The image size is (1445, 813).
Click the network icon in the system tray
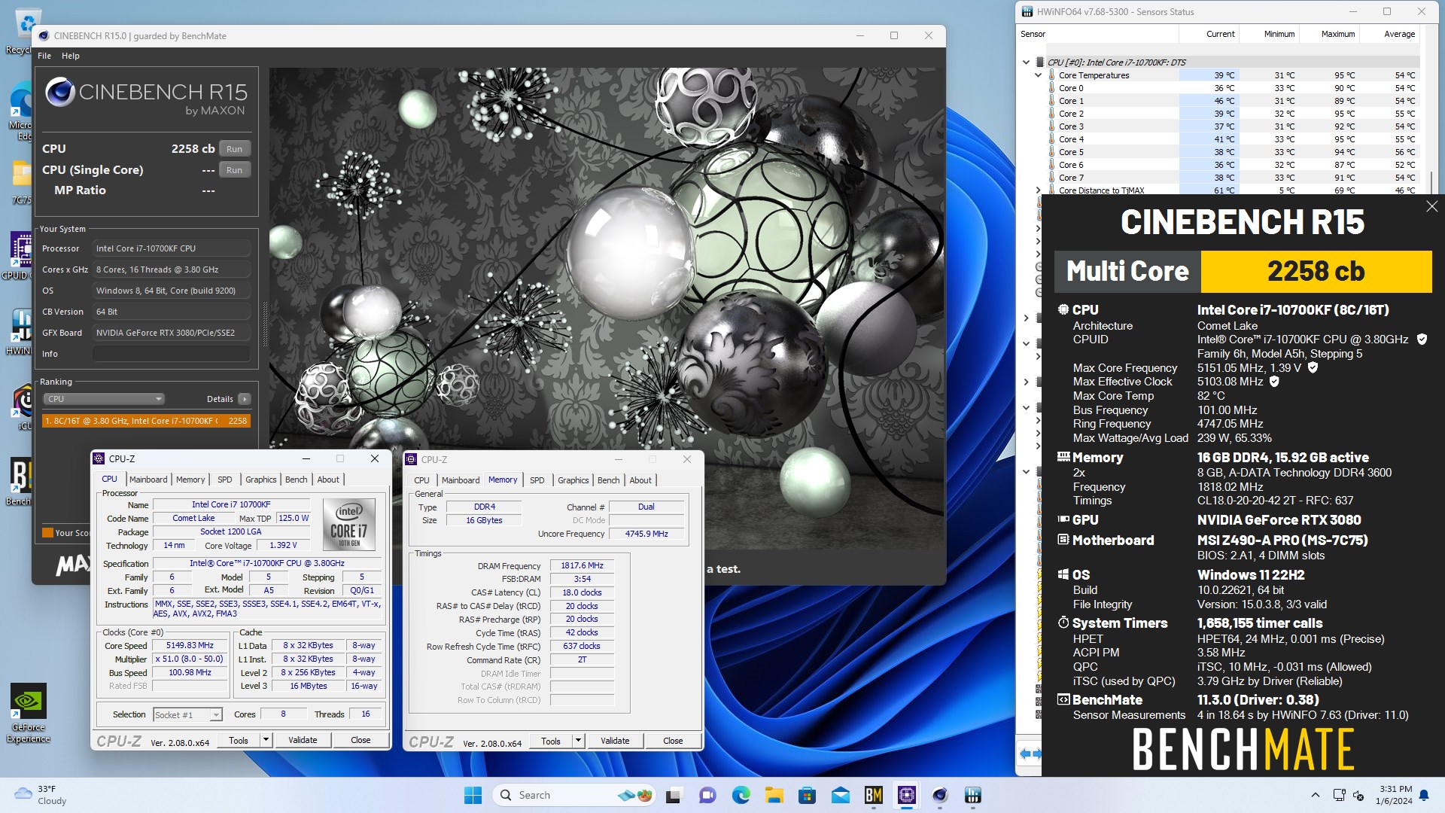[x=1339, y=795]
